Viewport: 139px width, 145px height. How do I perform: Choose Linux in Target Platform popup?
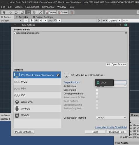104,83
